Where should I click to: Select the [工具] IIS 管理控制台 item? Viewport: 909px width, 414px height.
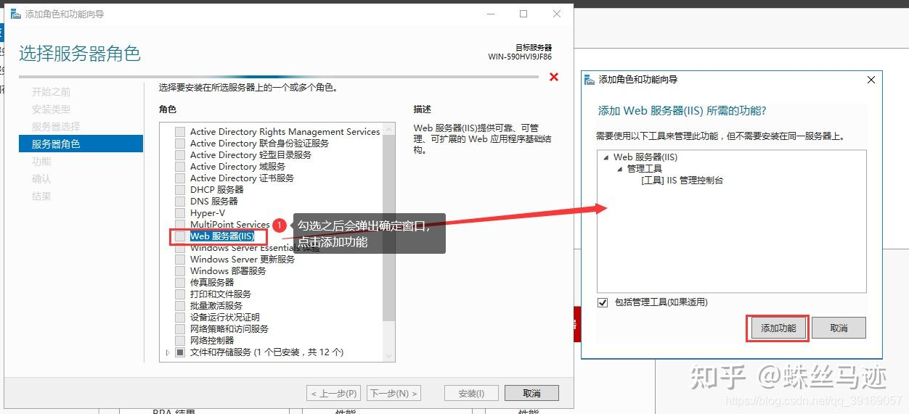click(x=682, y=181)
